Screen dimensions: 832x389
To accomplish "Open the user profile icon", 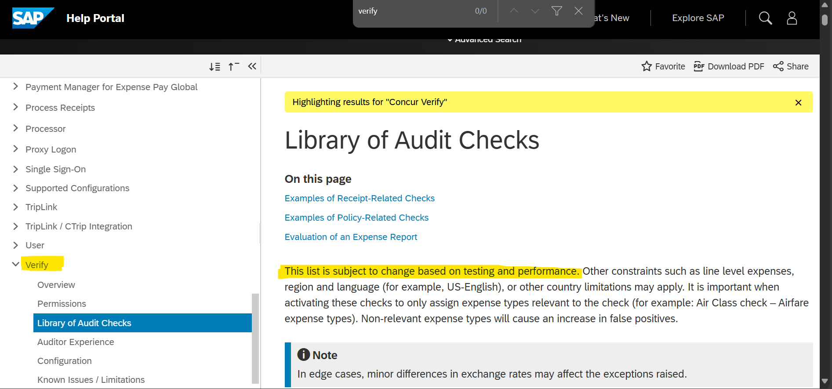I will [x=792, y=18].
